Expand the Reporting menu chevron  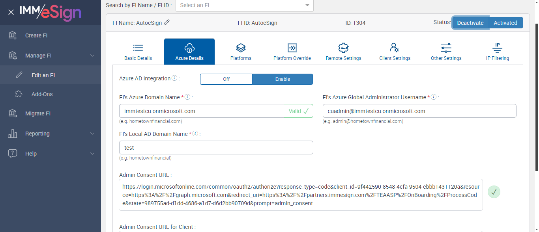[x=92, y=134]
